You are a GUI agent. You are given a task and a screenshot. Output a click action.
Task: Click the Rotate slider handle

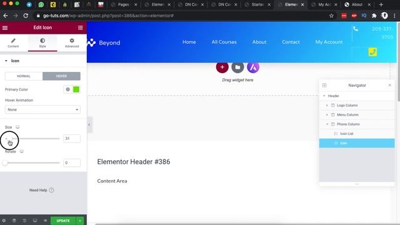coord(5,162)
